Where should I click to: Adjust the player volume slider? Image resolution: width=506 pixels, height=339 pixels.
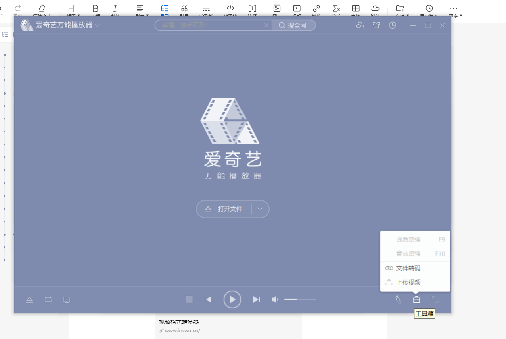tap(300, 299)
